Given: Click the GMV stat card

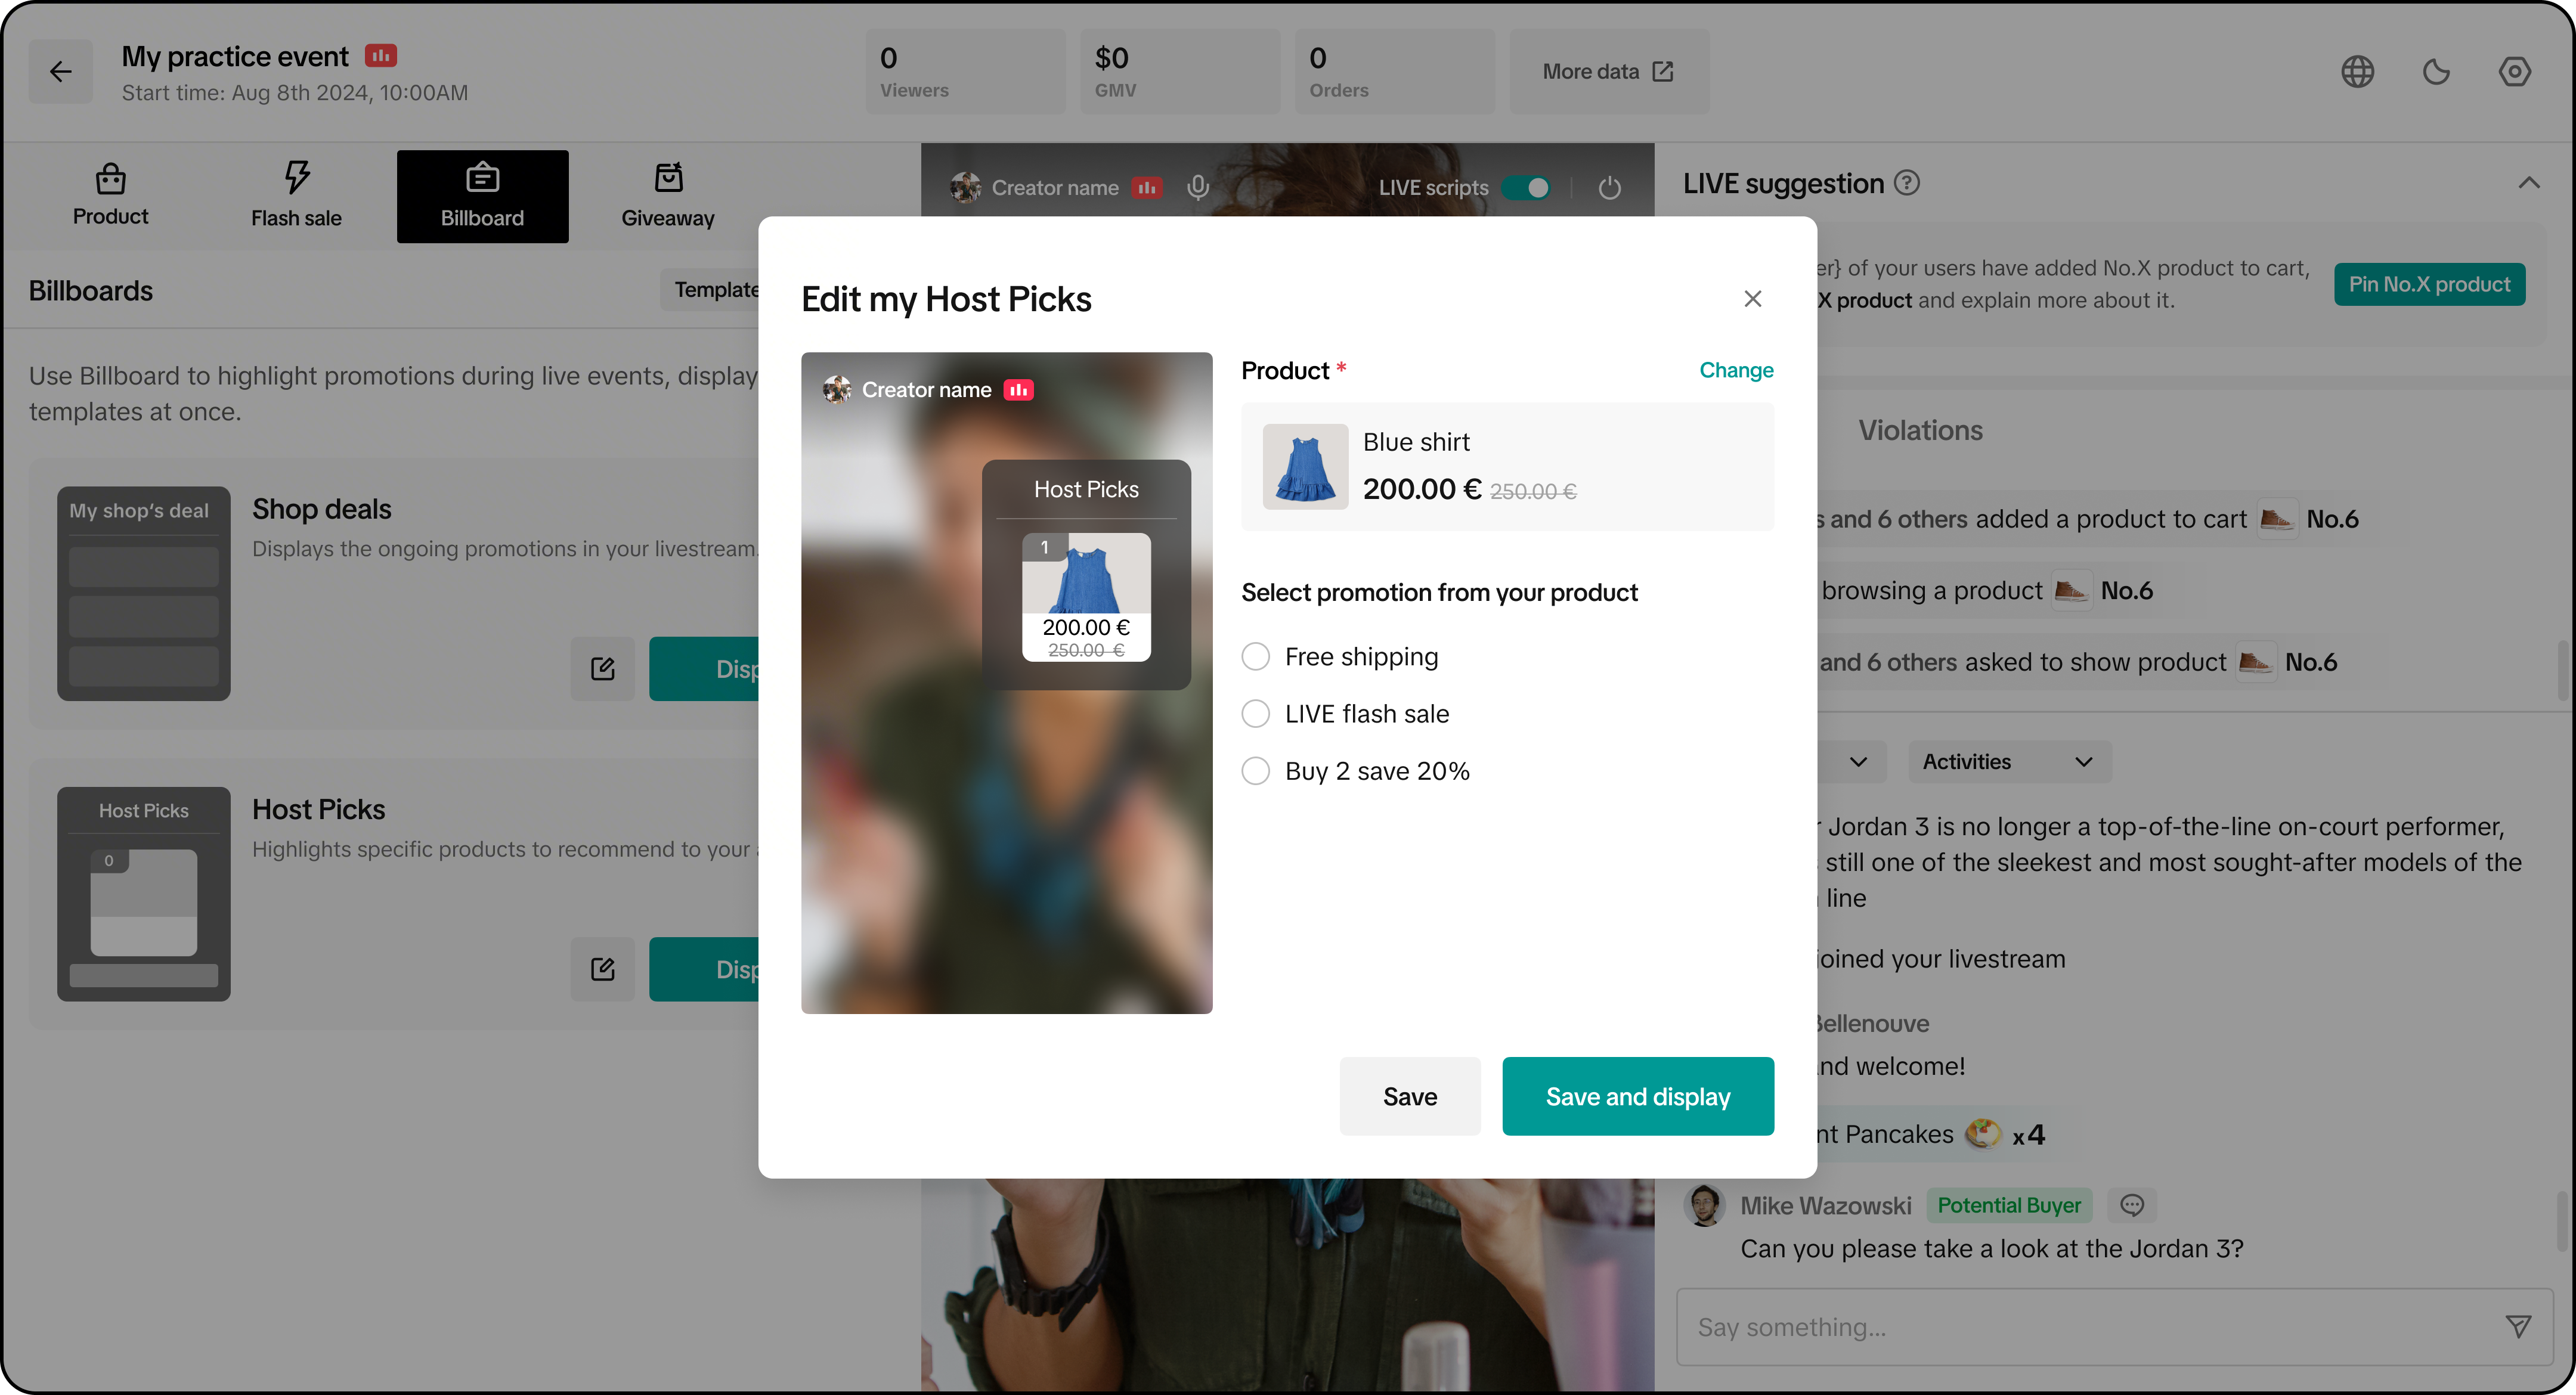Looking at the screenshot, I should coord(1180,71).
